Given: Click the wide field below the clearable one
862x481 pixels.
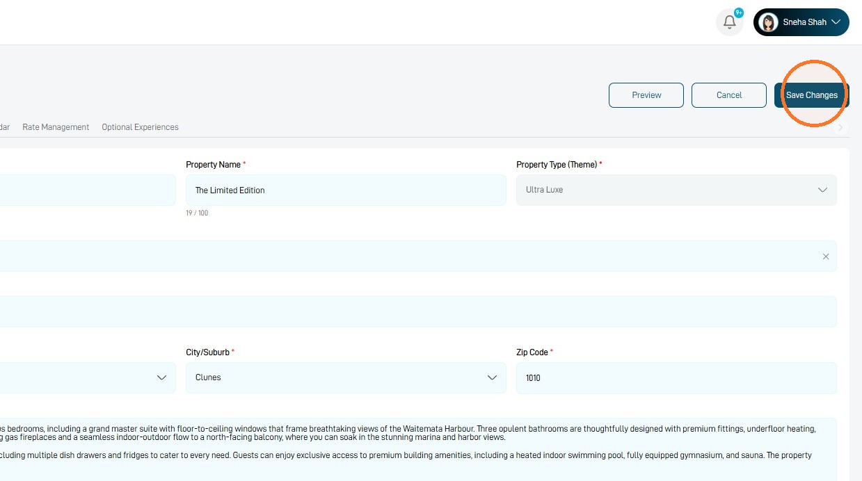Looking at the screenshot, I should pos(418,311).
